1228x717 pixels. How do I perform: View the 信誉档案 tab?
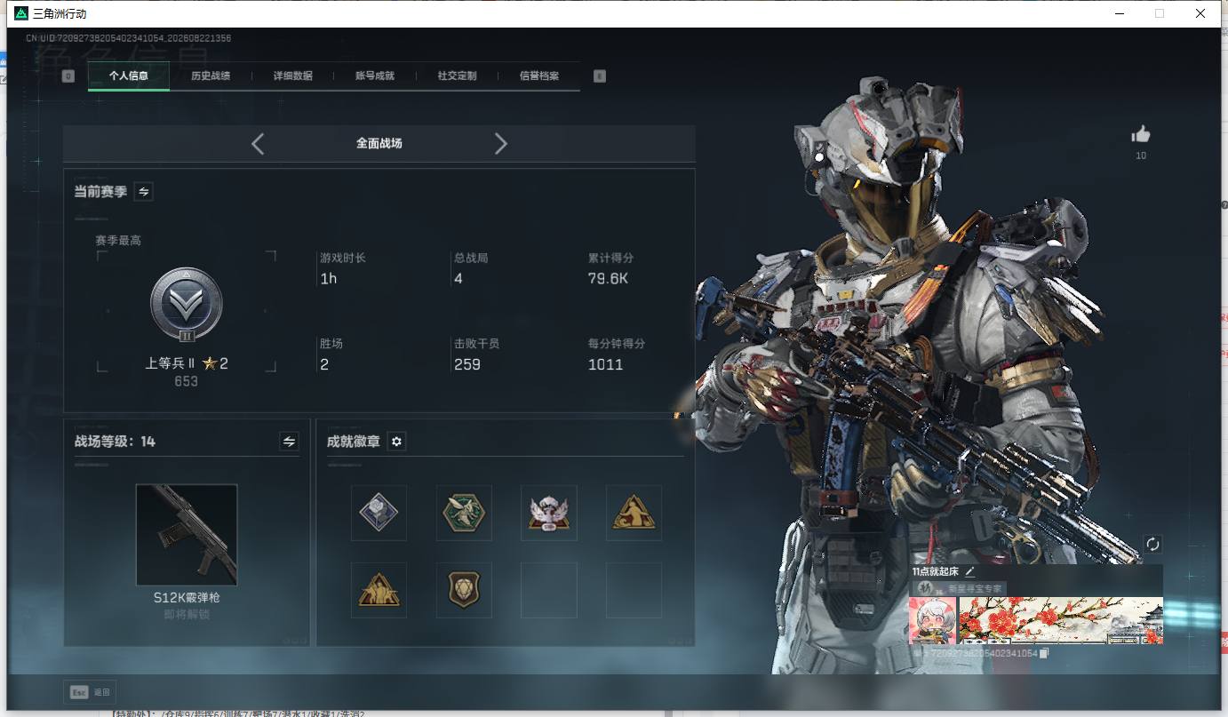pos(539,76)
